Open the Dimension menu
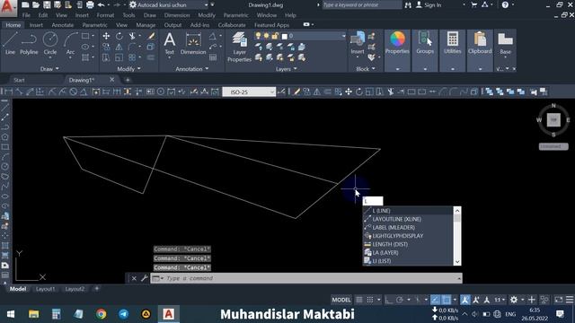575x323 pixels. [x=177, y=15]
